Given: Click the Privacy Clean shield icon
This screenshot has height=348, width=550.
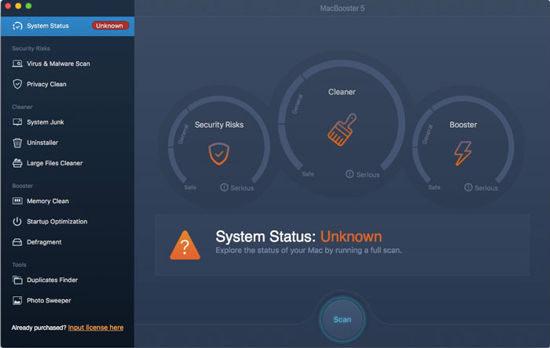Looking at the screenshot, I should tap(17, 85).
